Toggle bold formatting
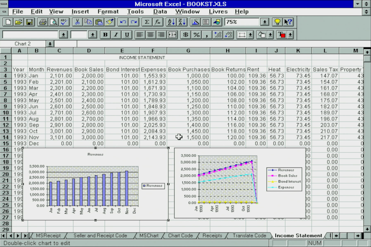The width and height of the screenshot is (371, 247). (x=105, y=35)
